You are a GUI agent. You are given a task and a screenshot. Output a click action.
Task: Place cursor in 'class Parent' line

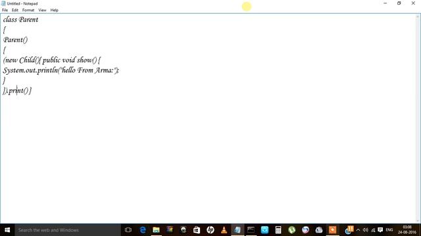(20, 20)
